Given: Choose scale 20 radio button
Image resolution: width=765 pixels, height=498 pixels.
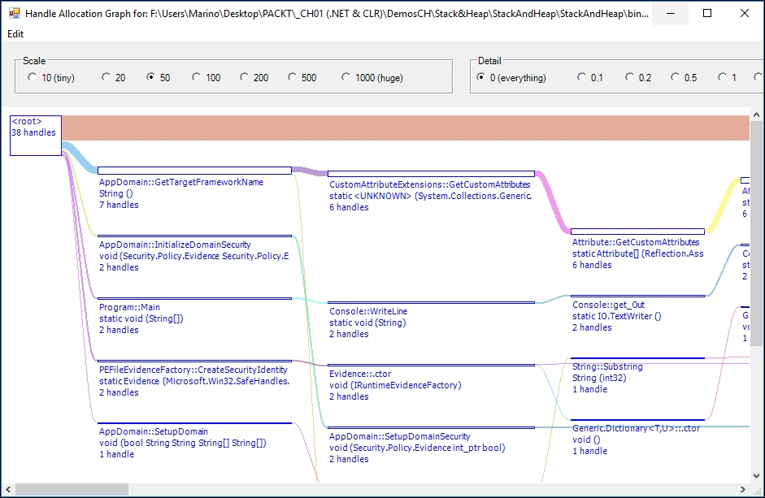Looking at the screenshot, I should coord(114,77).
